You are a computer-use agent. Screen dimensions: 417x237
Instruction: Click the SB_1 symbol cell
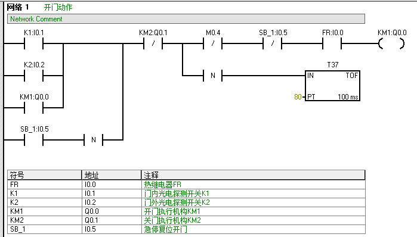(x=44, y=229)
